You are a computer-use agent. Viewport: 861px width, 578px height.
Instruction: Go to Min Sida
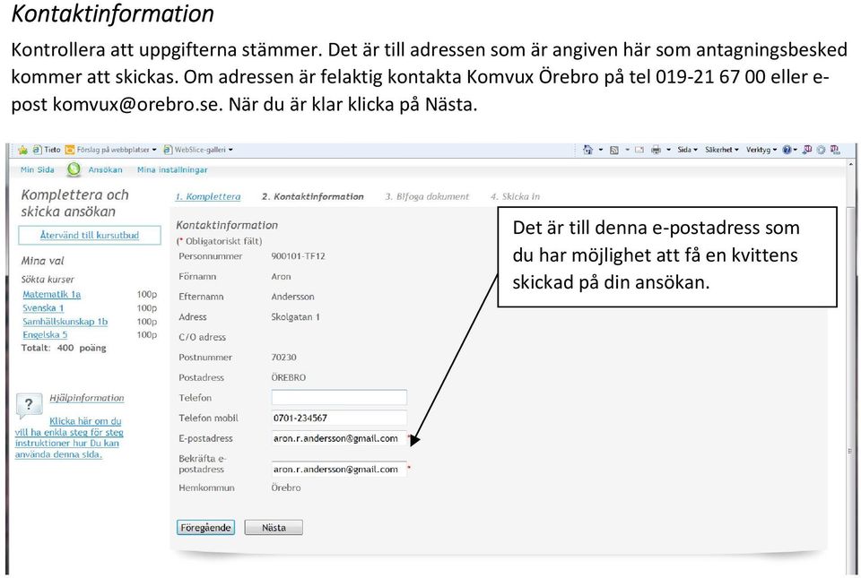(38, 170)
